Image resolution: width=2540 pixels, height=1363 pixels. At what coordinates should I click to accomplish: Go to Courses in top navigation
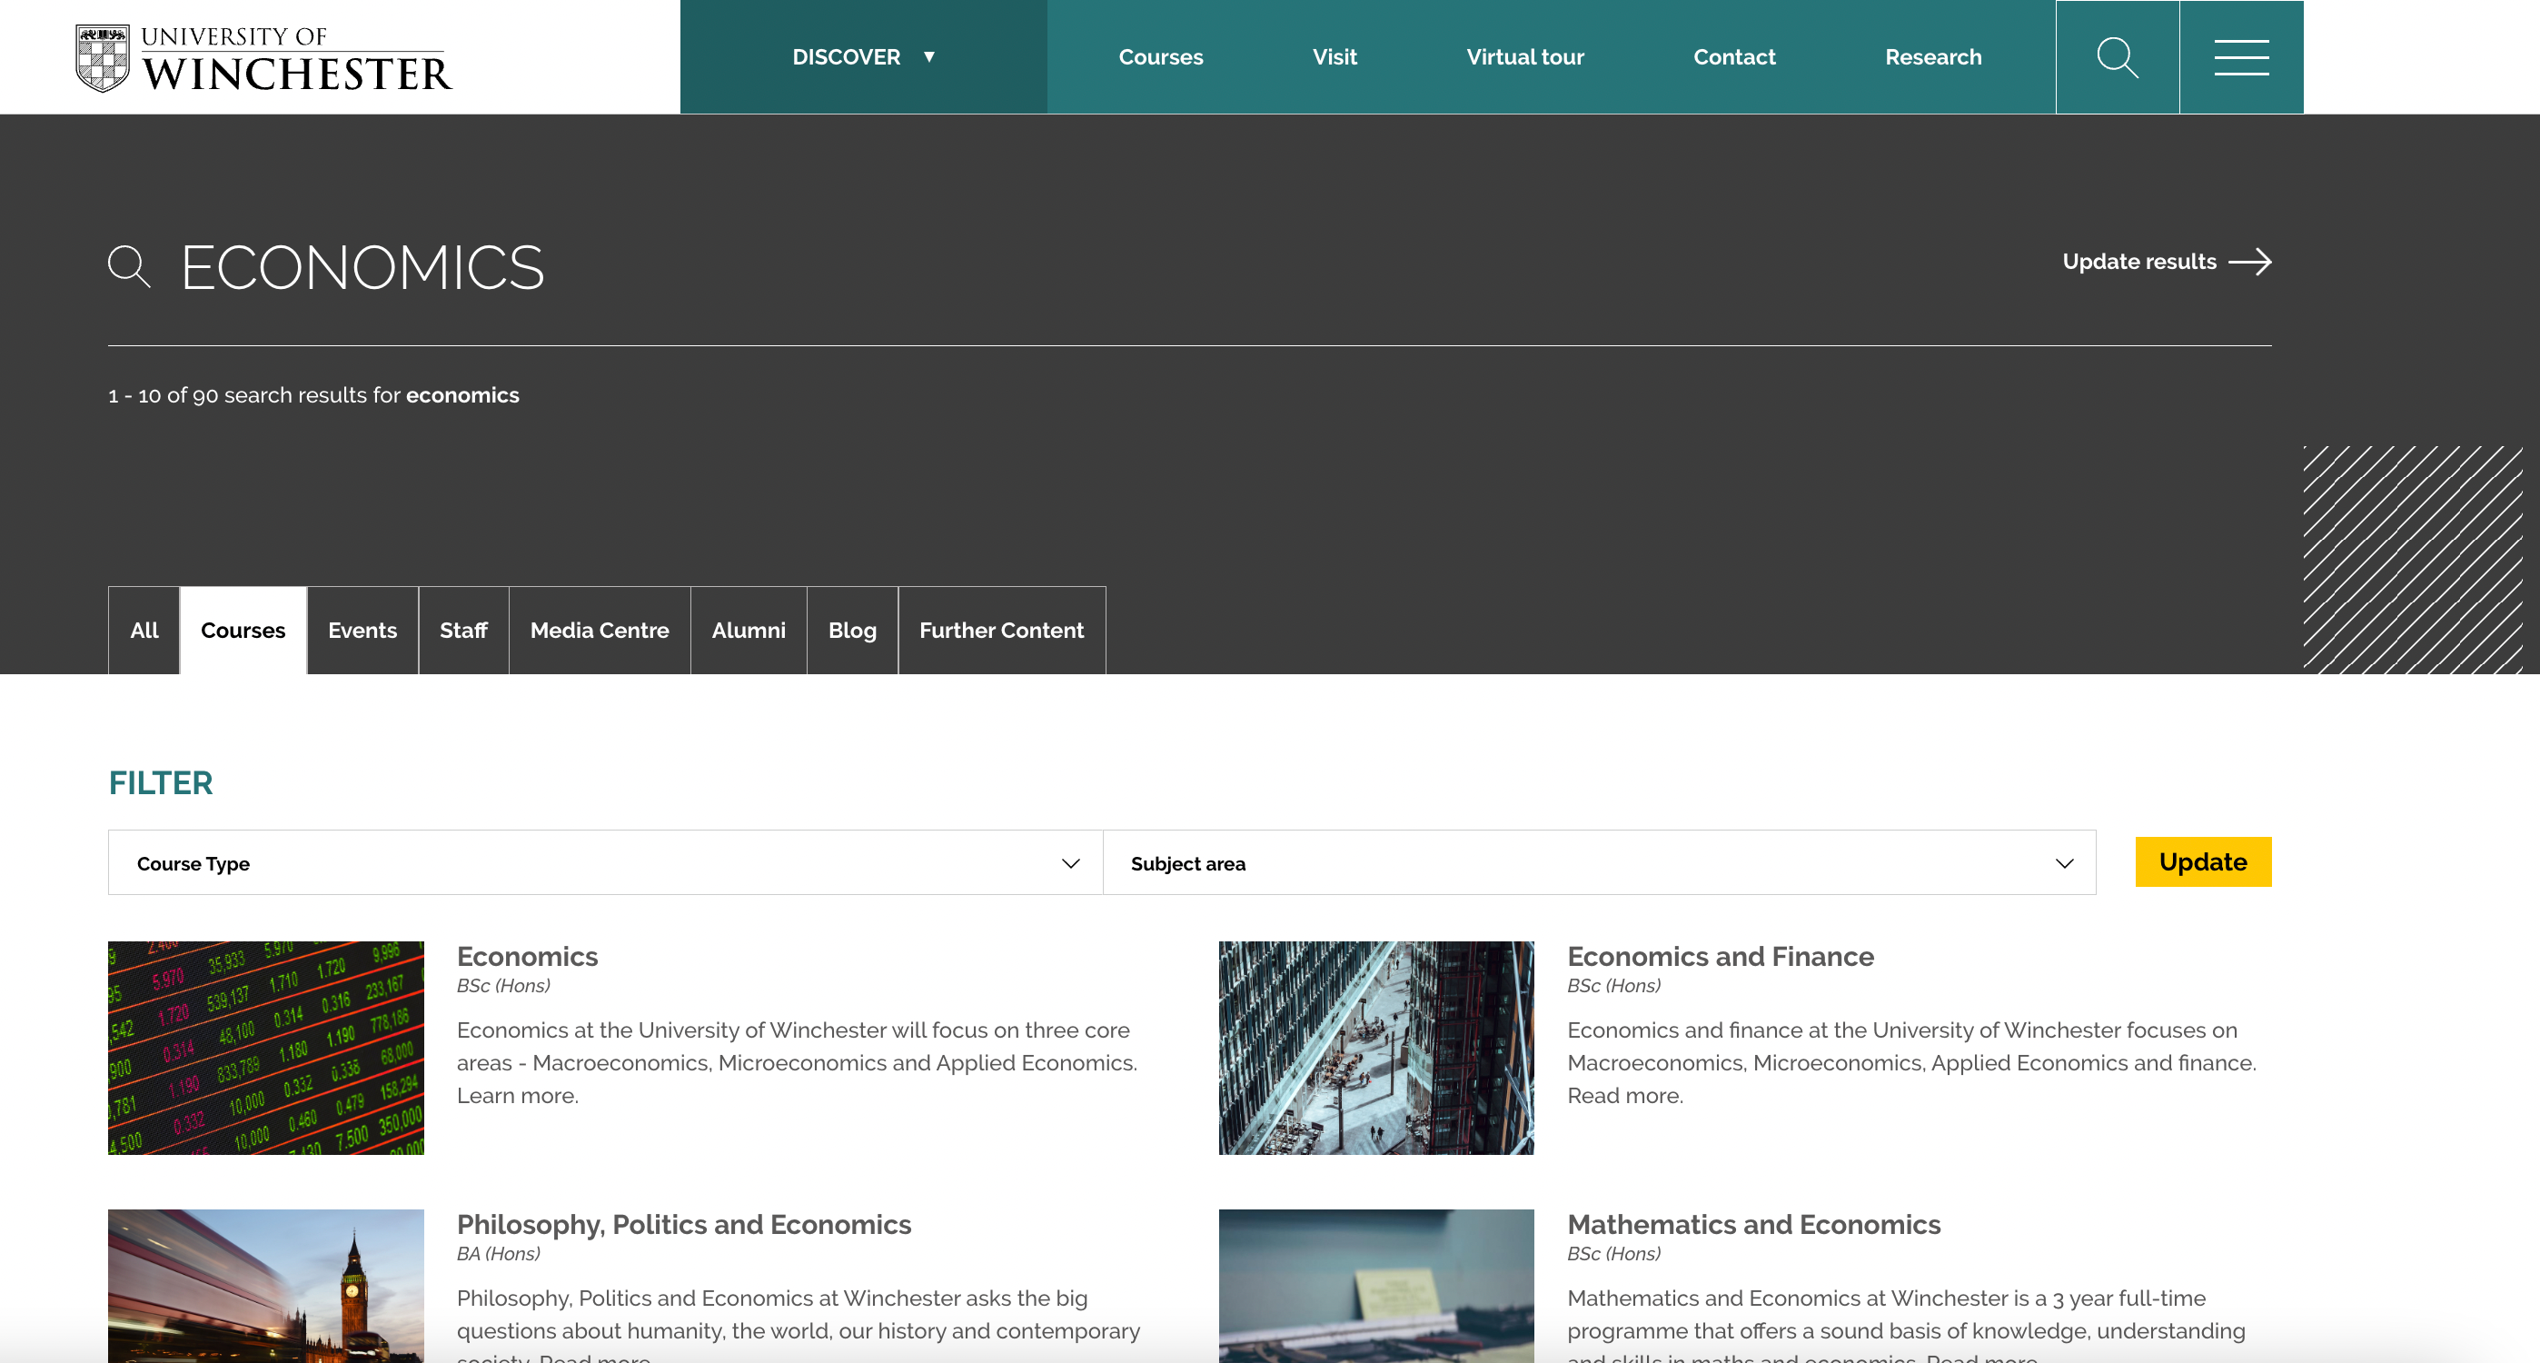[x=1161, y=57]
